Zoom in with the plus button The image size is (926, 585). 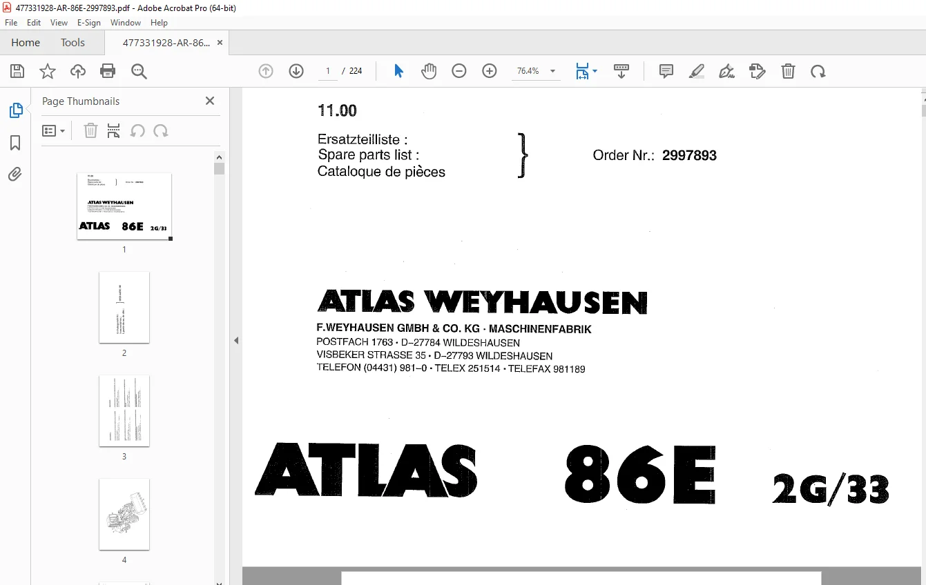pyautogui.click(x=490, y=71)
